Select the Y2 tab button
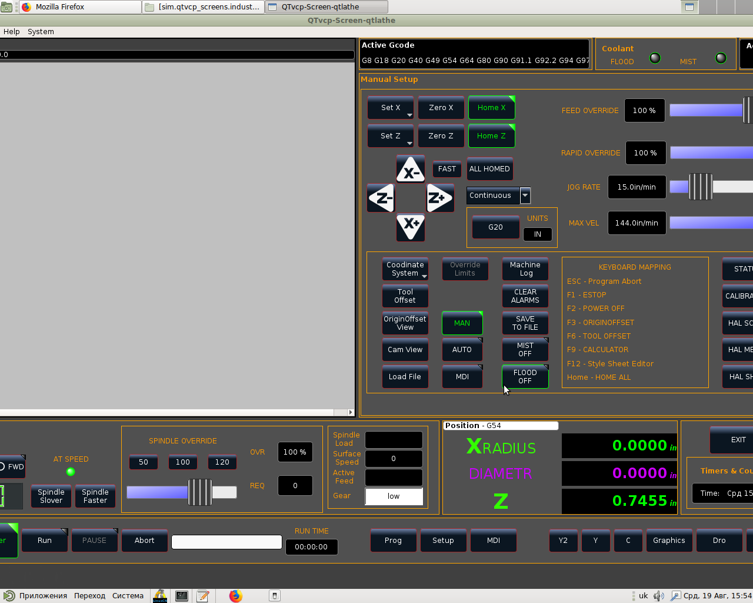This screenshot has height=603, width=753. coord(564,541)
